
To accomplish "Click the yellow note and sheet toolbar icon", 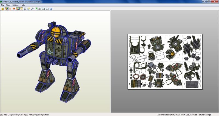I will click(x=29, y=9).
